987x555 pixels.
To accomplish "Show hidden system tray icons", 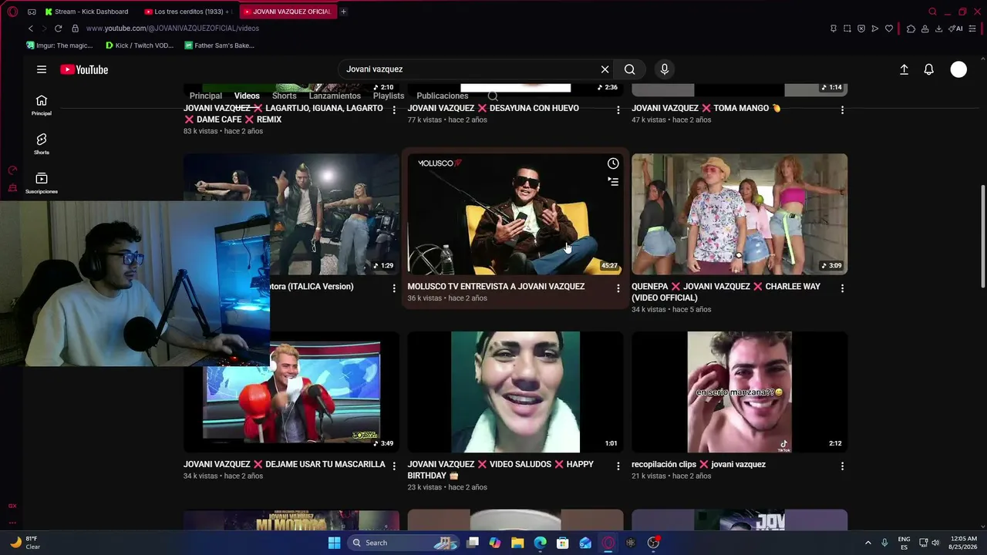I will point(867,543).
